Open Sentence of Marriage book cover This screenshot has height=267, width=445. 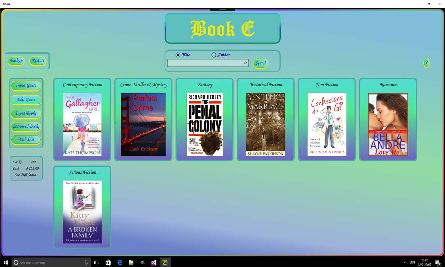[266, 124]
